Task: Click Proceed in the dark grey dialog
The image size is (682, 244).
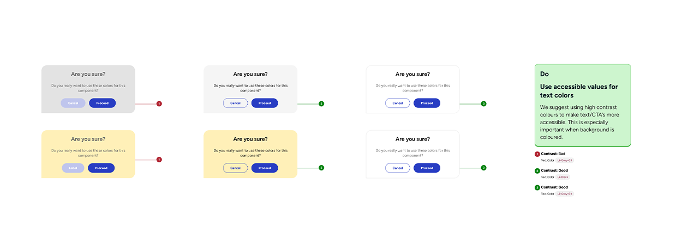Action: point(102,103)
